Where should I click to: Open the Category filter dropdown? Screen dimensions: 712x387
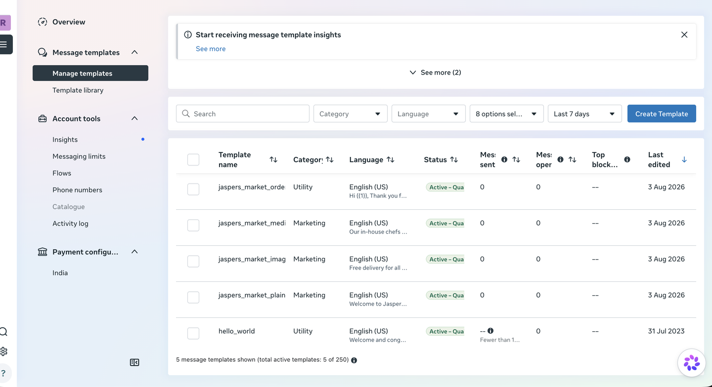[x=351, y=114]
